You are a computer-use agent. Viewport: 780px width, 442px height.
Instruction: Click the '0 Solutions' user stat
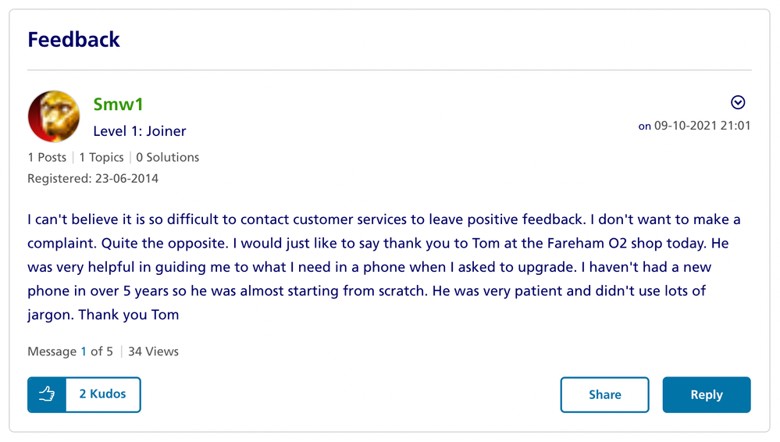[x=167, y=157]
